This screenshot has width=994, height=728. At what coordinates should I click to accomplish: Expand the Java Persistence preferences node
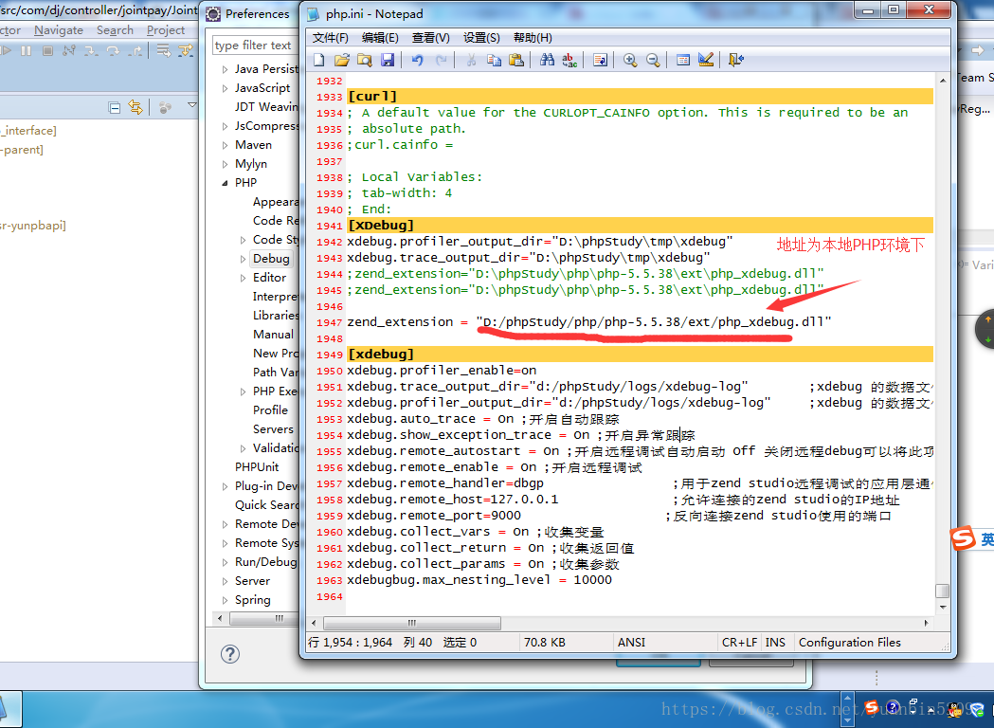[225, 70]
